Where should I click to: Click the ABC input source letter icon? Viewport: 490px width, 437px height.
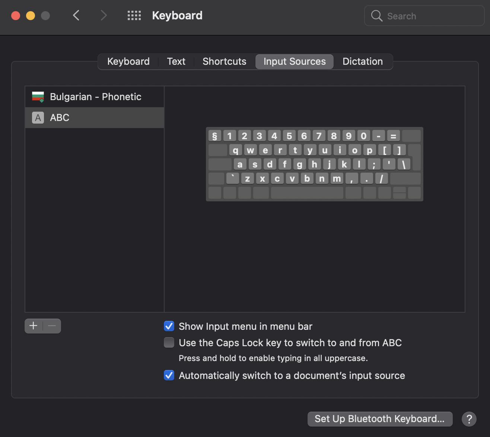38,118
